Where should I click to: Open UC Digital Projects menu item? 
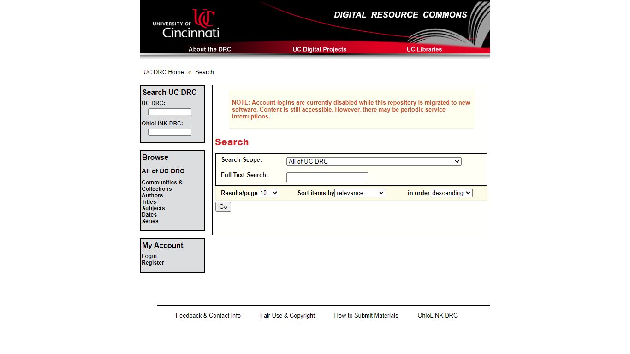click(320, 49)
